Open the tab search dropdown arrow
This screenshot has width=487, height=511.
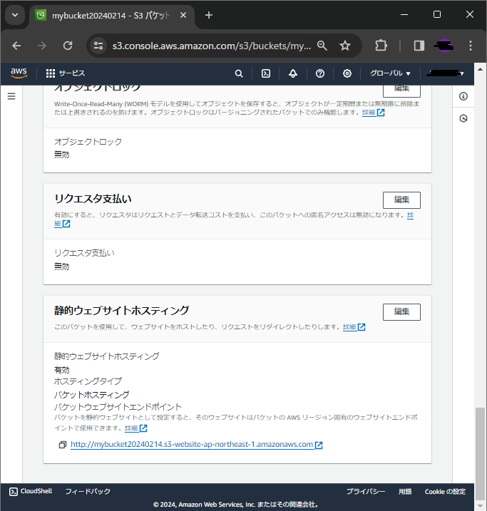point(15,15)
